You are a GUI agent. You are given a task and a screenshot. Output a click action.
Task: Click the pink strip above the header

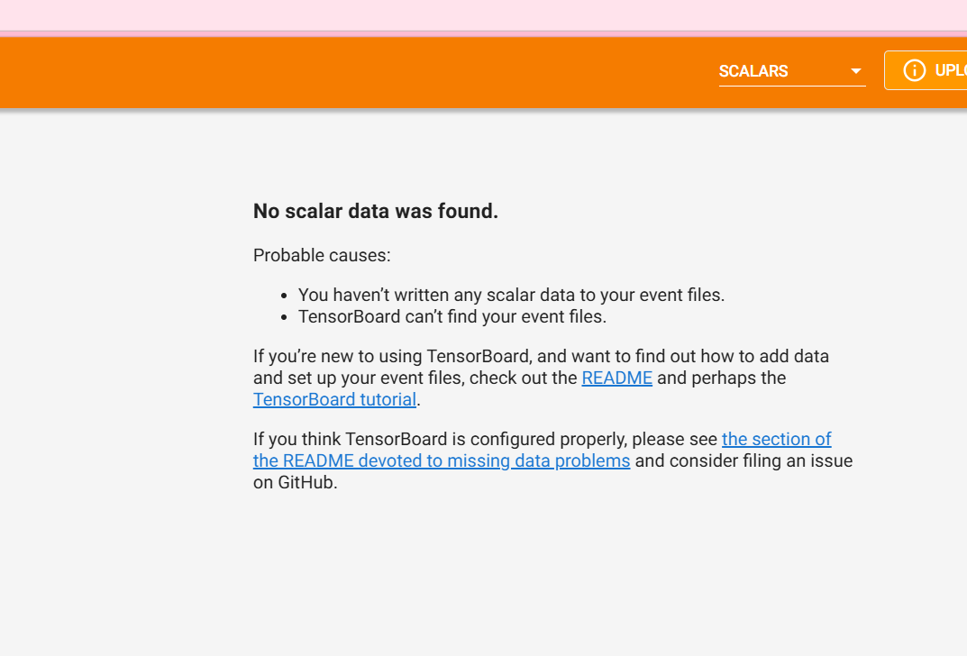483,14
